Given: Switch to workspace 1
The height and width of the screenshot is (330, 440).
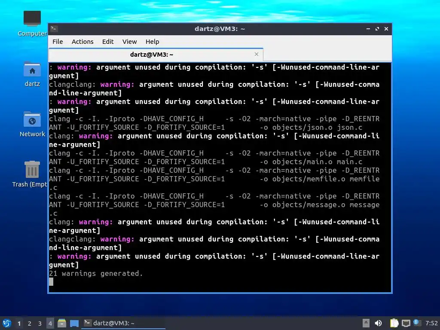Looking at the screenshot, I should pyautogui.click(x=19, y=324).
